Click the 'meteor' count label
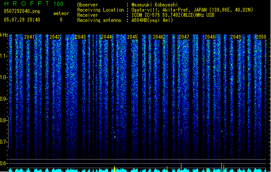Viewport: 271px width, 172px height. [x=61, y=13]
